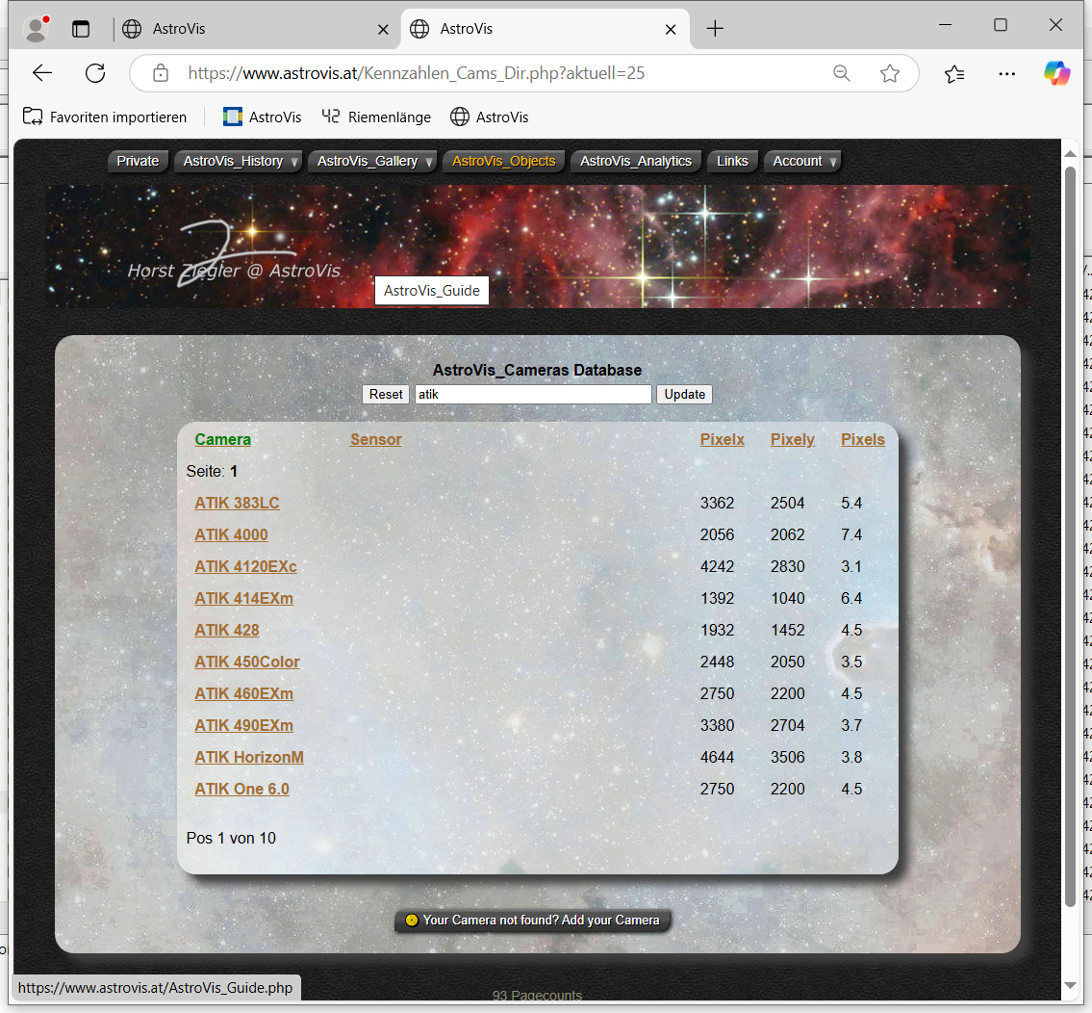Open the ATIK One 6.0 camera link
The image size is (1092, 1013).
tap(241, 790)
